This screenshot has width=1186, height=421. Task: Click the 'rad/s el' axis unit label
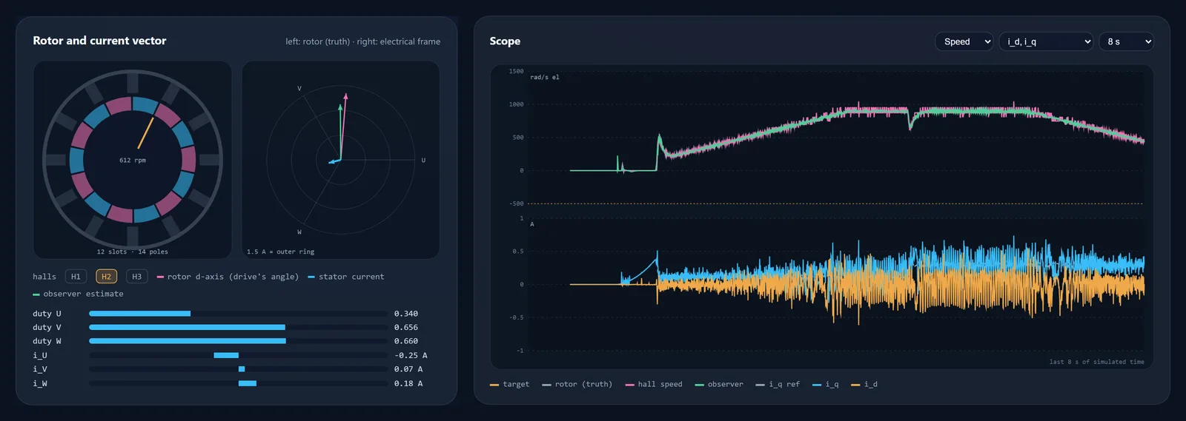[545, 78]
